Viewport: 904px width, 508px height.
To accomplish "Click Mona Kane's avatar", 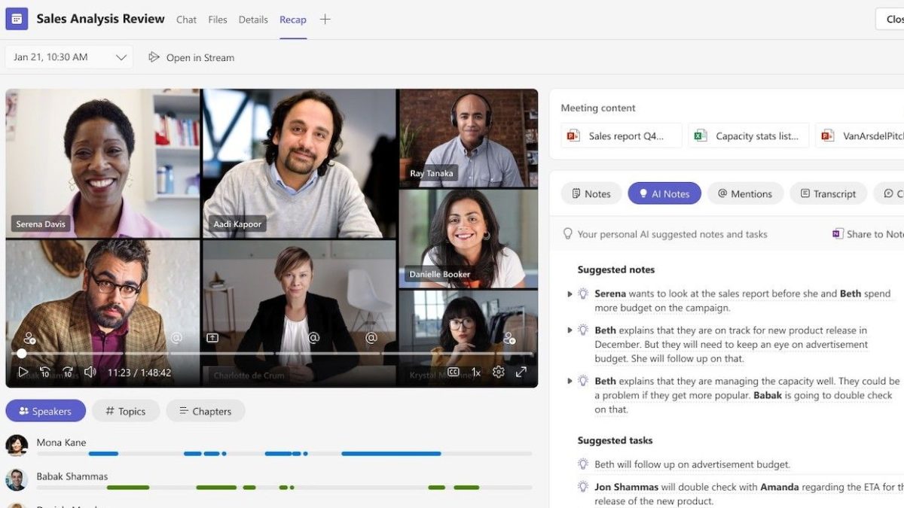I will [17, 446].
